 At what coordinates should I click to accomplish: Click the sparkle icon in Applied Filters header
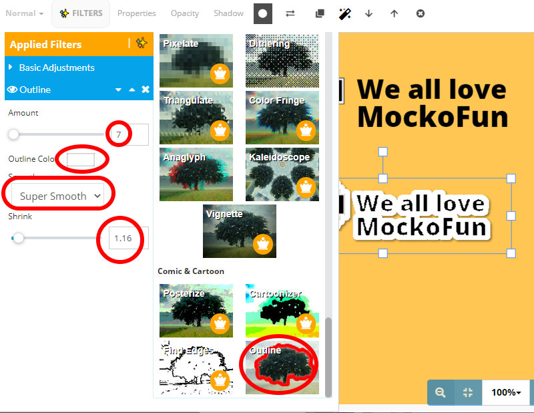pos(142,43)
